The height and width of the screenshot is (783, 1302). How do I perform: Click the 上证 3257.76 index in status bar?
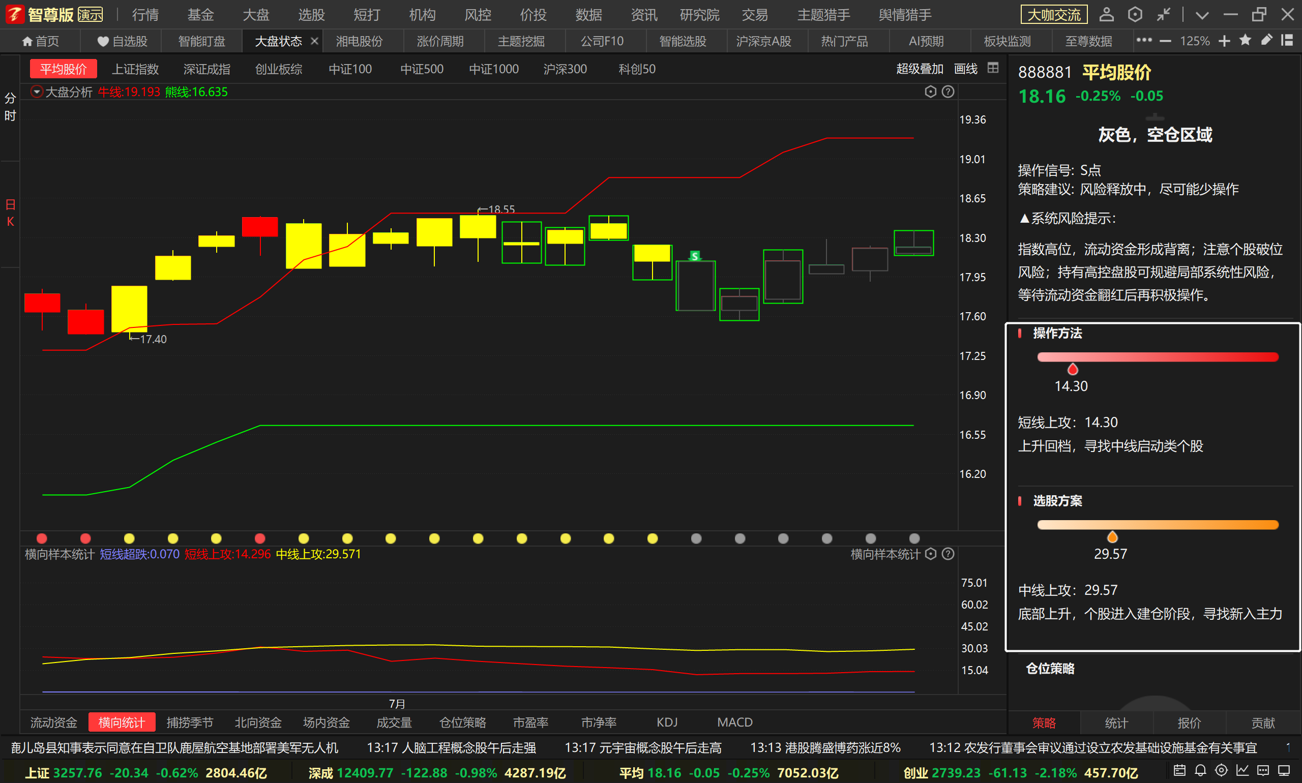pyautogui.click(x=145, y=773)
